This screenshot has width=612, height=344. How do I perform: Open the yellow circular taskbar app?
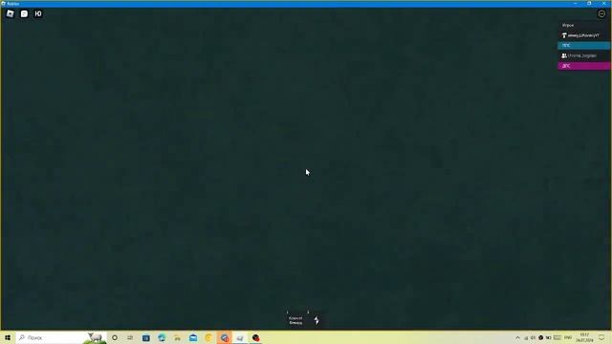(208, 337)
